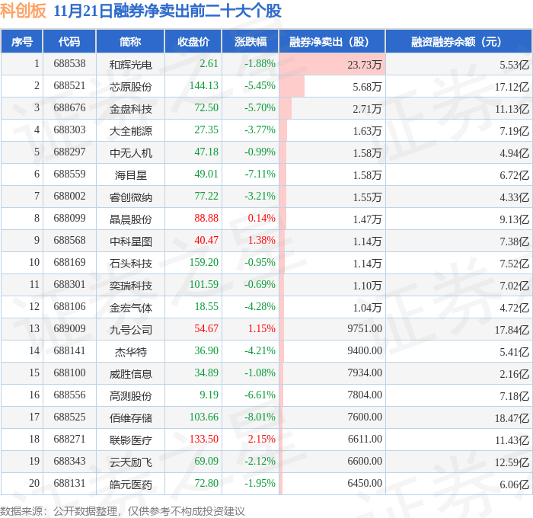Select stock name 皓元医药
The width and height of the screenshot is (533, 518).
(x=130, y=484)
